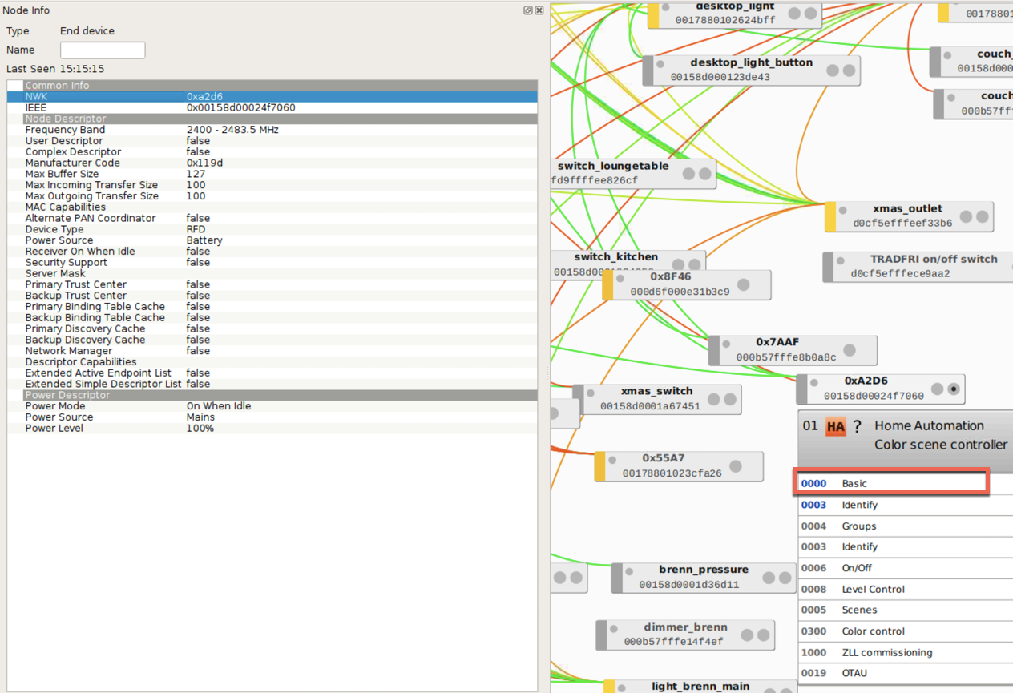Open the 0004 Groups cluster

click(906, 526)
